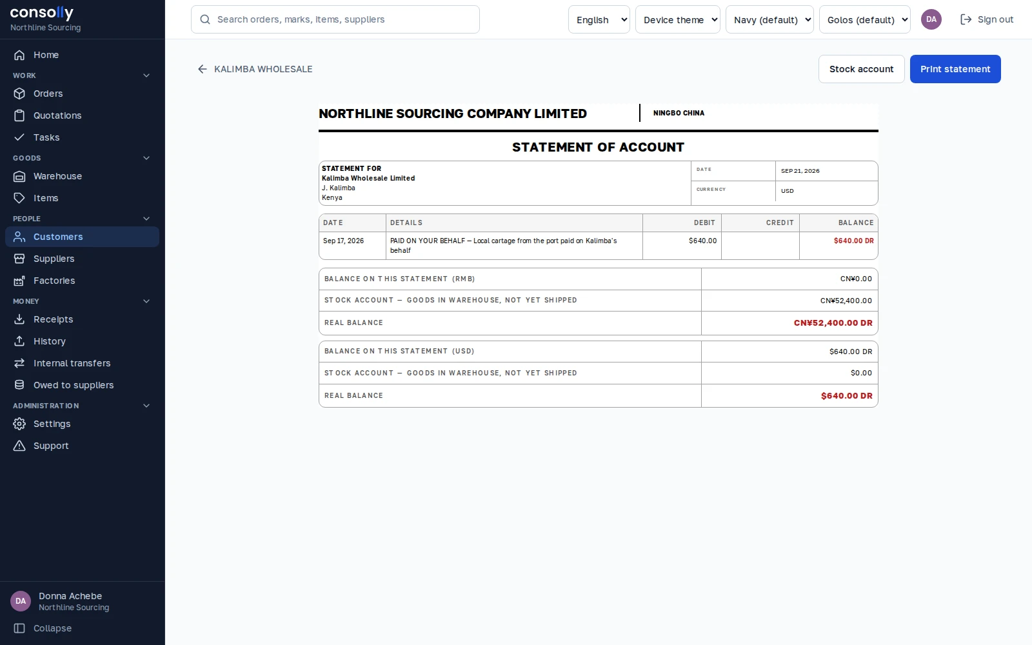Click the Quotations clipboard icon
Image resolution: width=1032 pixels, height=645 pixels.
[x=19, y=115]
